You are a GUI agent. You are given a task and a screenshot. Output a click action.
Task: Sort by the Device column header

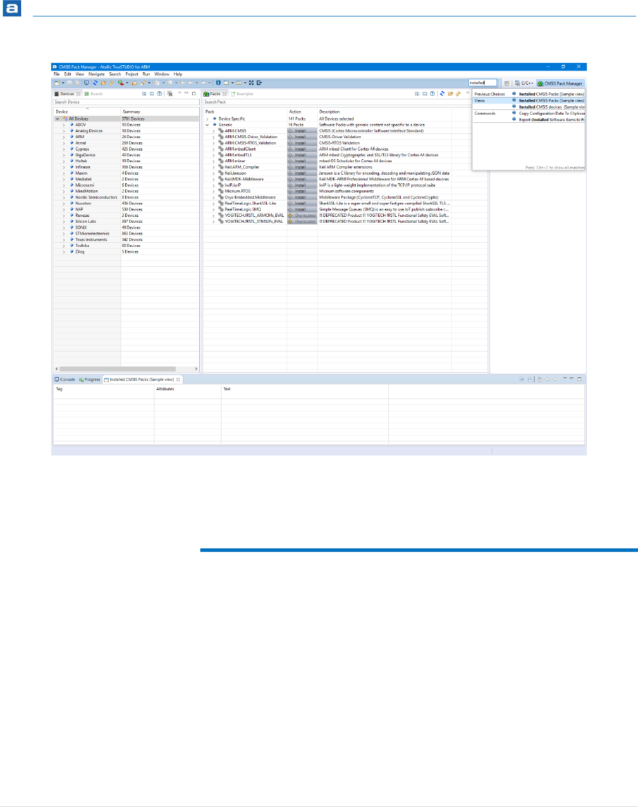click(x=87, y=112)
